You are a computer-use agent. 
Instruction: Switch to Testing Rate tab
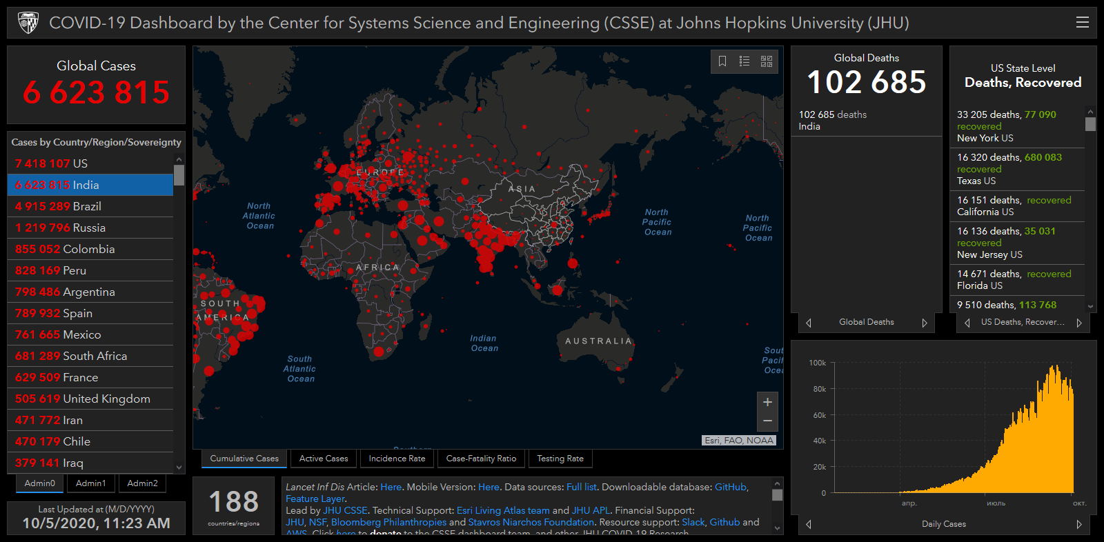pyautogui.click(x=560, y=459)
